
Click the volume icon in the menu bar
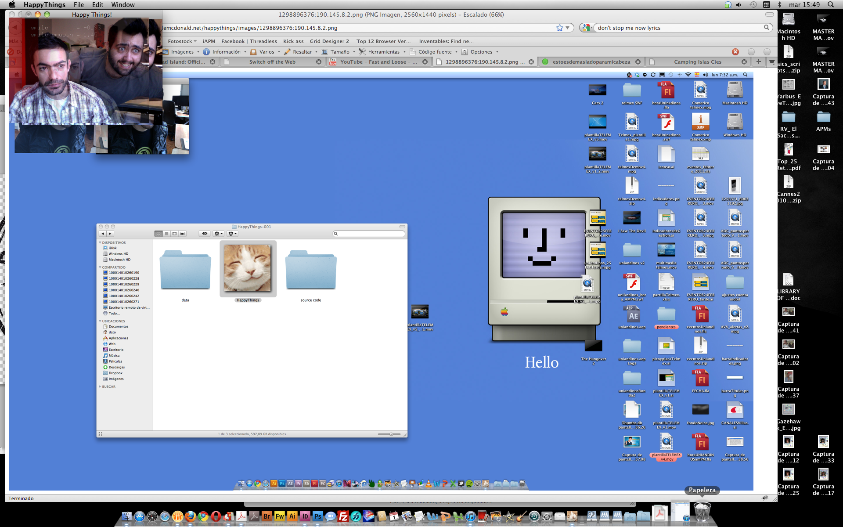tap(739, 5)
